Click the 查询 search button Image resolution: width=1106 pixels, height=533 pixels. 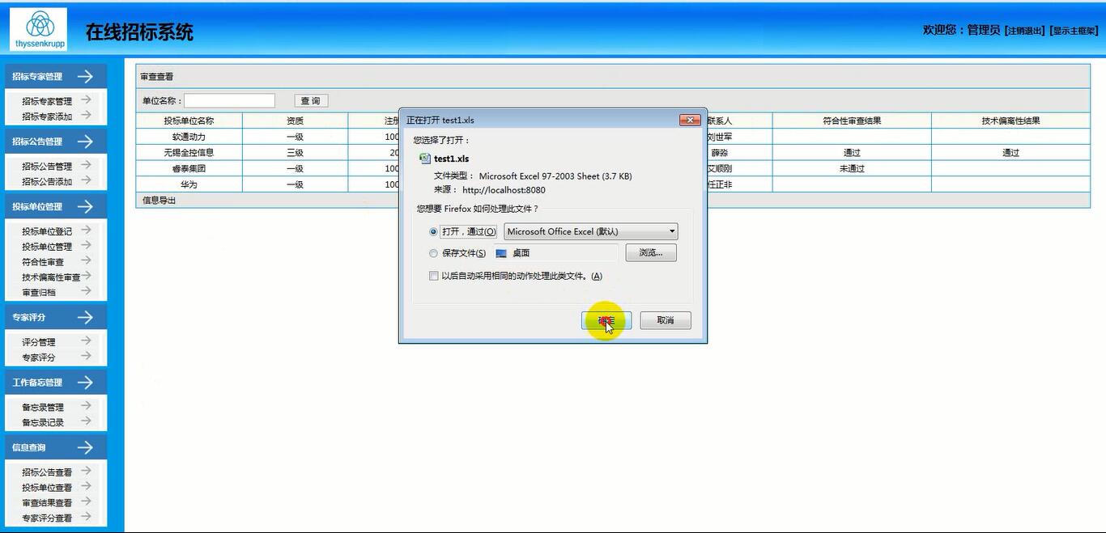(x=311, y=101)
